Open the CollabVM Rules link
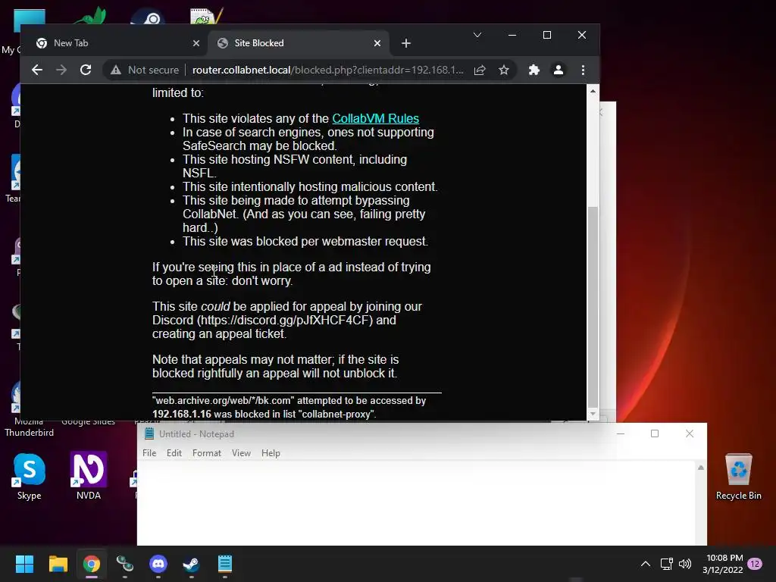Screen dimensions: 776x582 click(375, 119)
